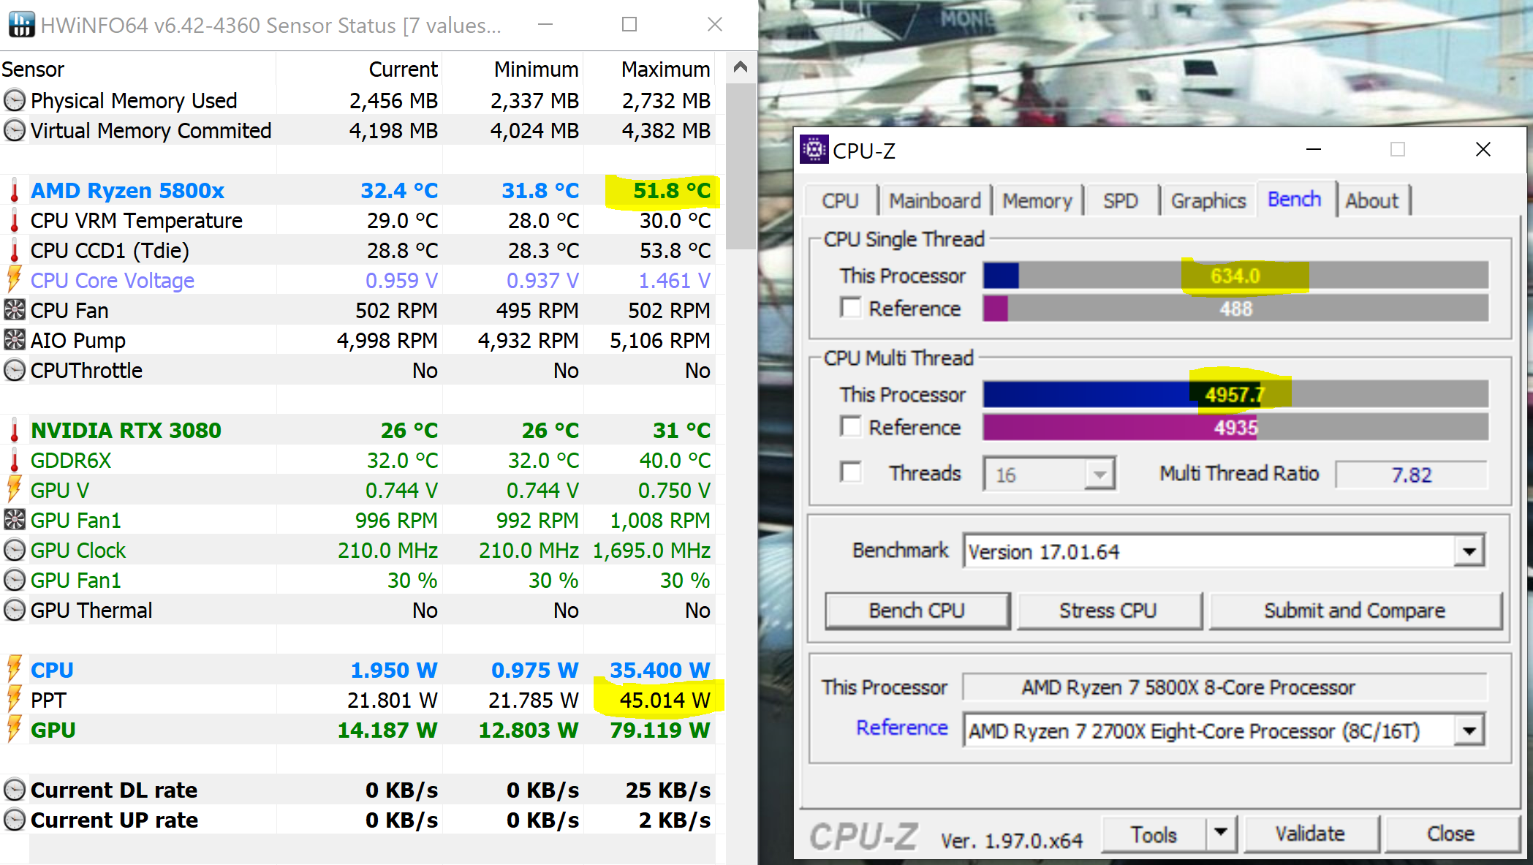Click the HWiNFO sensor list scrollbar thumb
The image size is (1533, 865).
(x=741, y=166)
